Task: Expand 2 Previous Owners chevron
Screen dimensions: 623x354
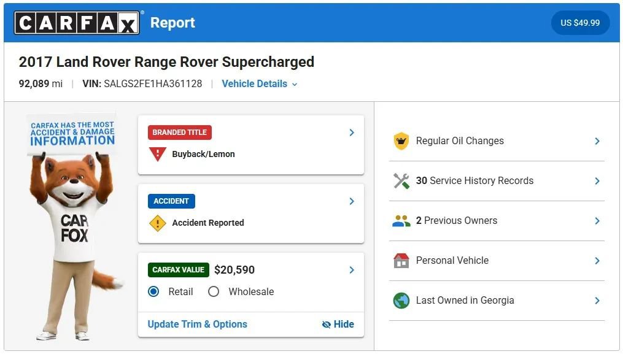Action: pos(597,220)
